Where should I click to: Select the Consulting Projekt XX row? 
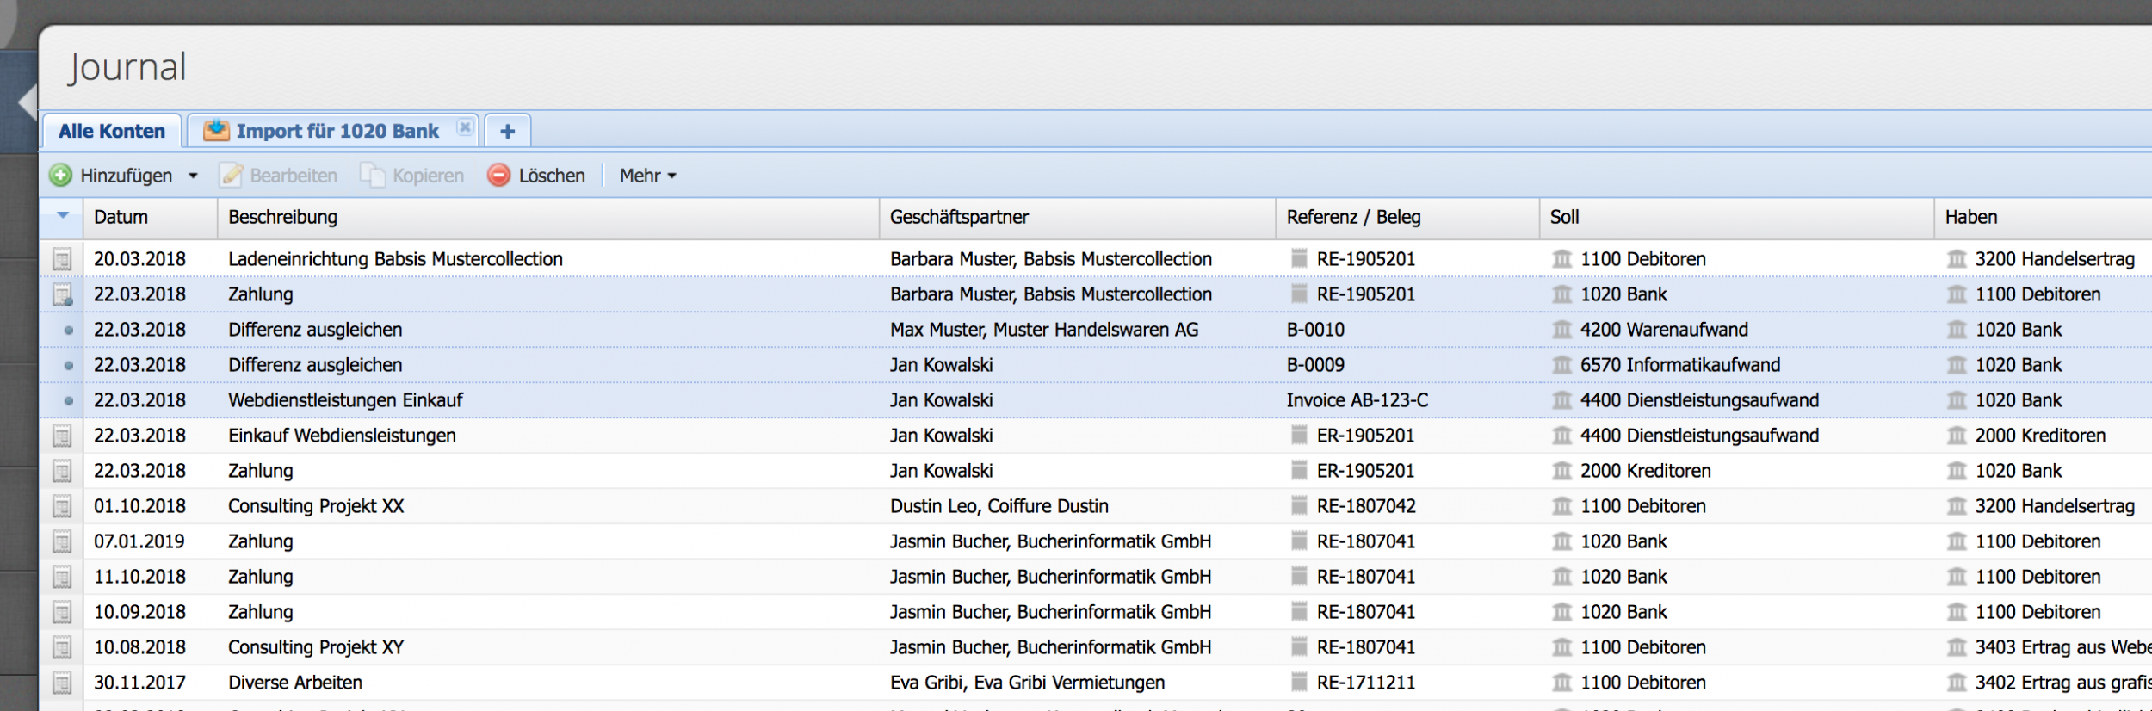coord(316,506)
